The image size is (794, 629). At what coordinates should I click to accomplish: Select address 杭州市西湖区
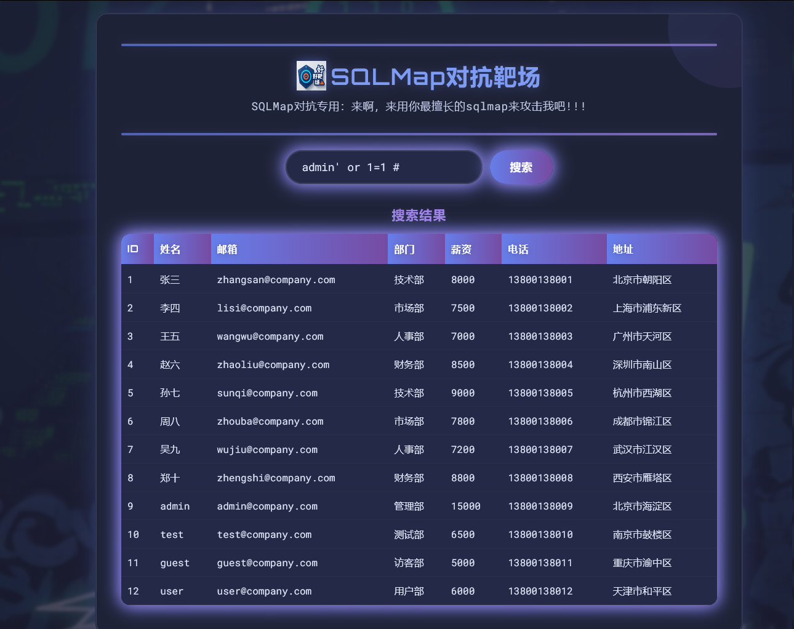642,393
